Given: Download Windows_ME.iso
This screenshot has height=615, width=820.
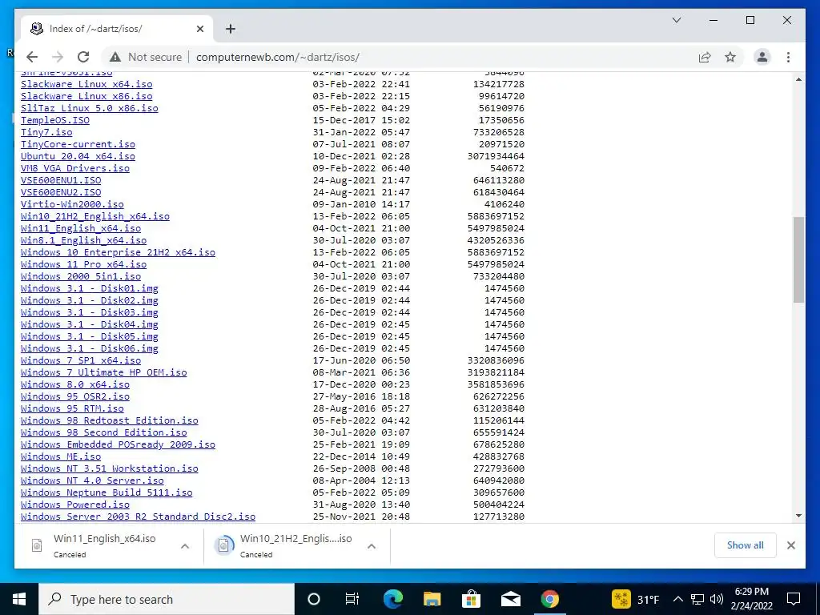Looking at the screenshot, I should [x=61, y=457].
